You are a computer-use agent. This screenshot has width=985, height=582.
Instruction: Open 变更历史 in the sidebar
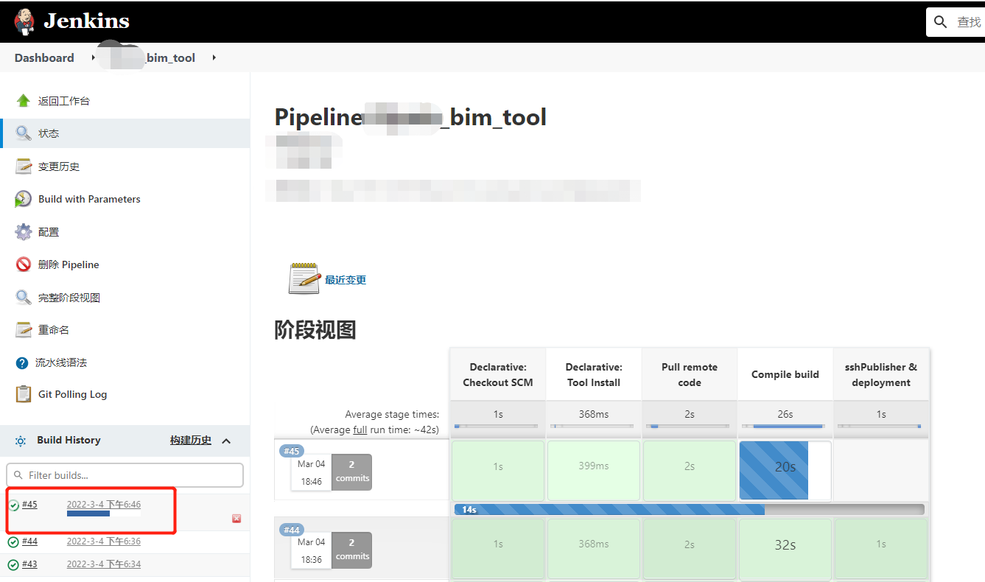pos(59,166)
